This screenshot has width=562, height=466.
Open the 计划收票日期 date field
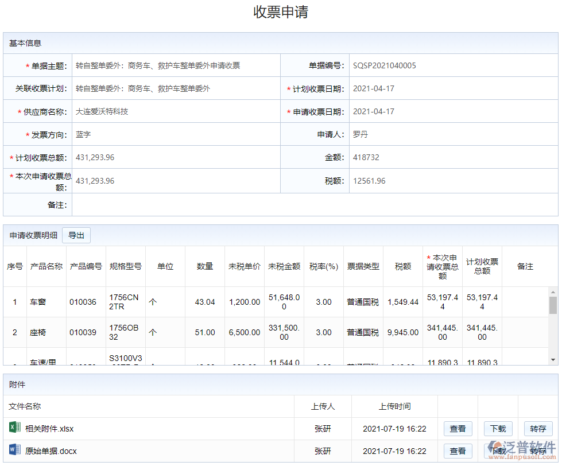pyautogui.click(x=453, y=89)
